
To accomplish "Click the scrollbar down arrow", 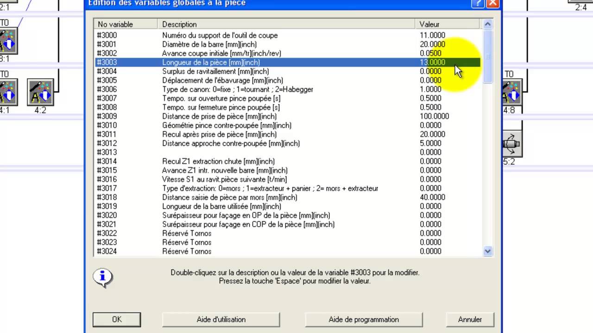I will pos(487,251).
